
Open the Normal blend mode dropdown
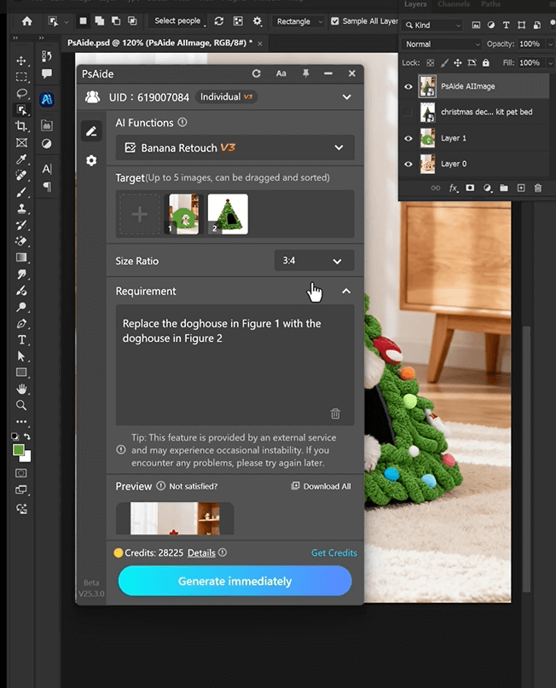[x=442, y=44]
